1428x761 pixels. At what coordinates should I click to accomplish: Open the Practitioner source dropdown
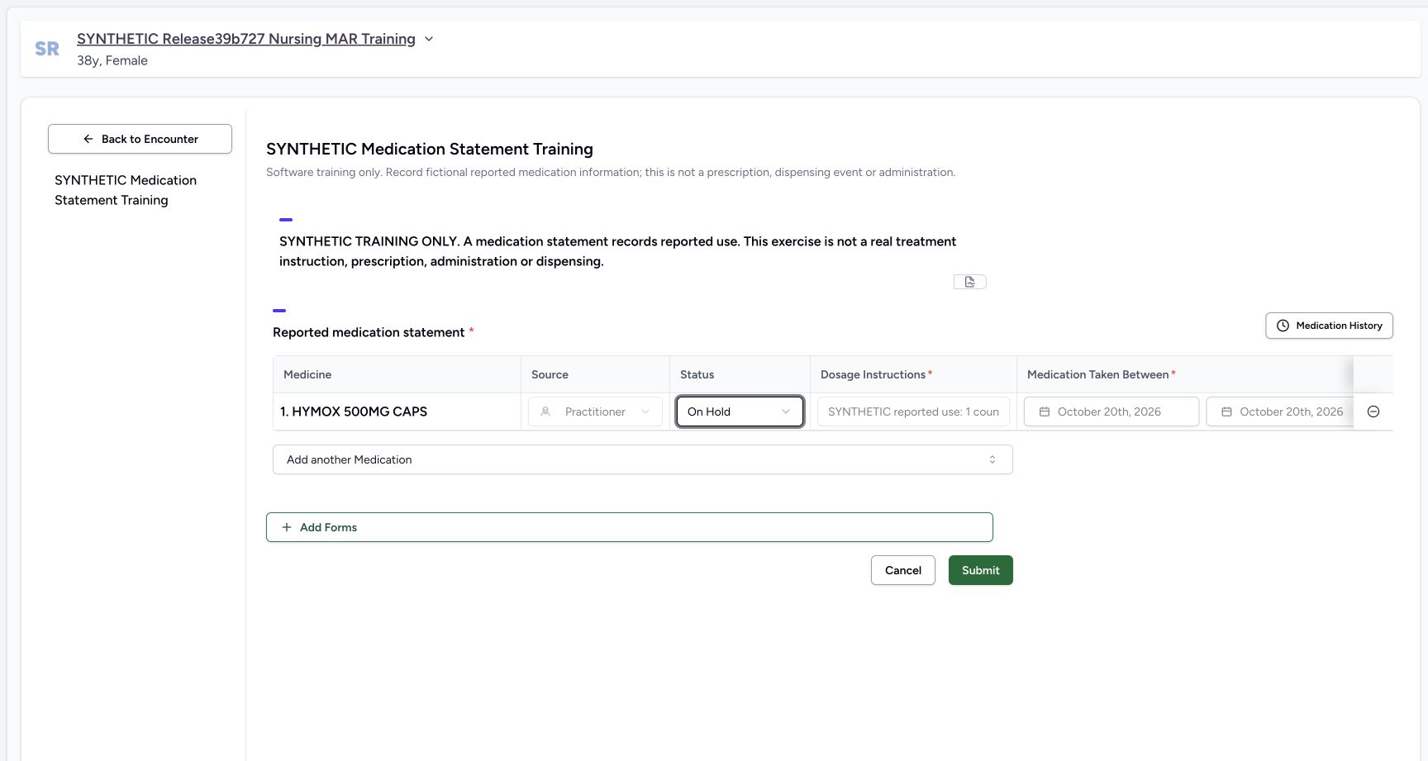coord(595,411)
